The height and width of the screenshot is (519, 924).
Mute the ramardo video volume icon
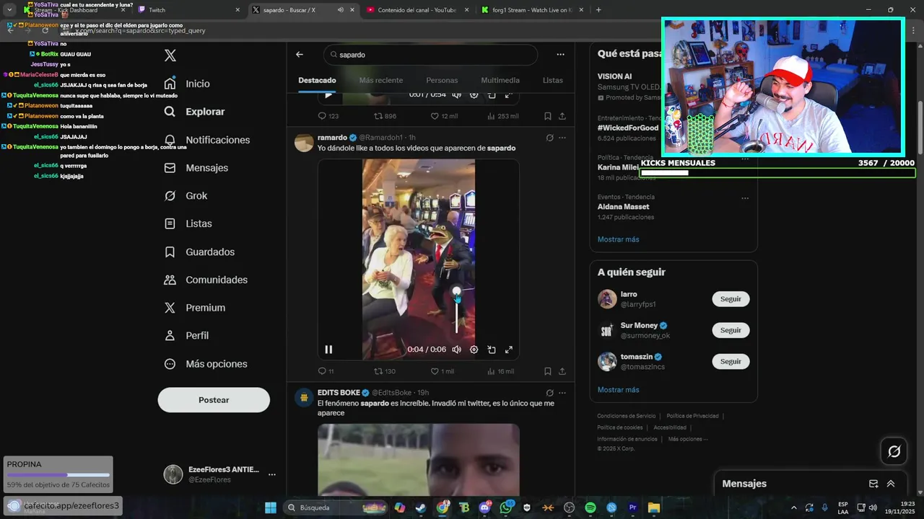click(x=456, y=350)
